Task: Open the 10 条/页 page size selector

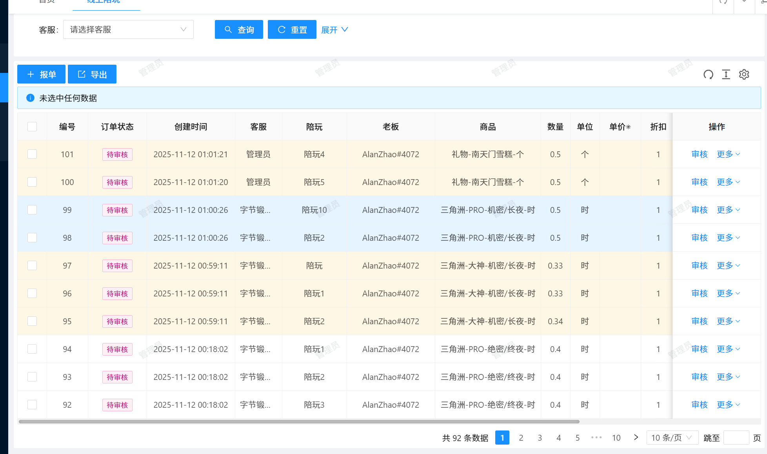Action: (x=672, y=438)
